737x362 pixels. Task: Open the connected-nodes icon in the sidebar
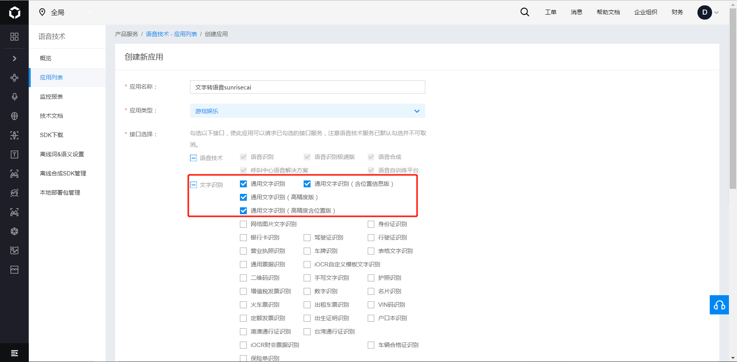[14, 78]
